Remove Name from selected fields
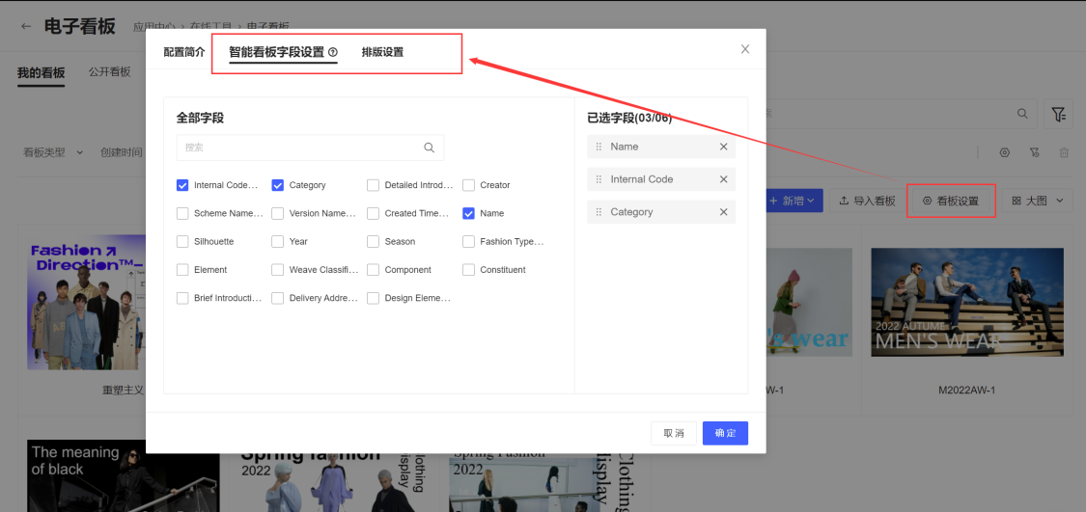This screenshot has width=1086, height=512. [x=723, y=147]
